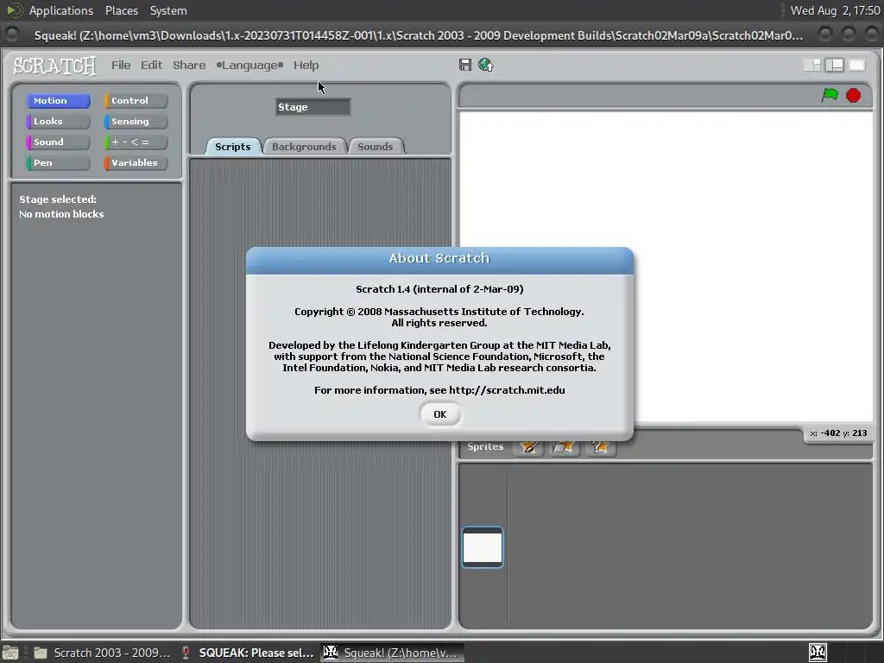Image resolution: width=884 pixels, height=663 pixels.
Task: Open the Help menu
Action: click(x=306, y=65)
